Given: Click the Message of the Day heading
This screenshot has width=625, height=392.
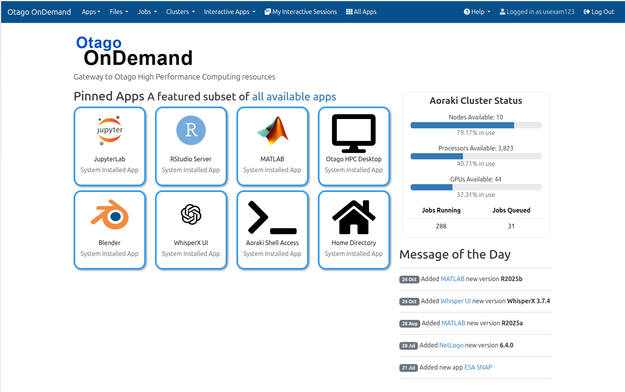Looking at the screenshot, I should point(455,254).
